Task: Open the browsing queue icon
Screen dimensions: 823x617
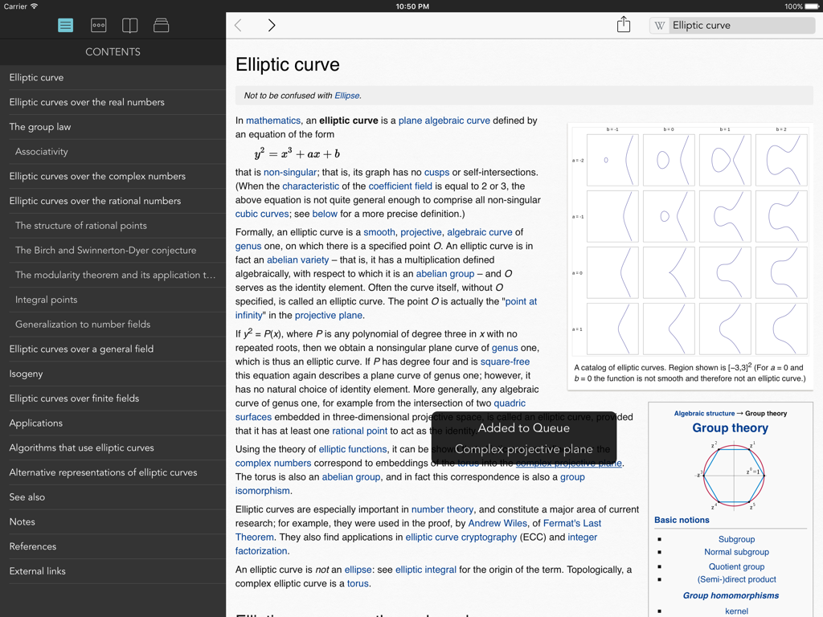Action: pyautogui.click(x=98, y=25)
